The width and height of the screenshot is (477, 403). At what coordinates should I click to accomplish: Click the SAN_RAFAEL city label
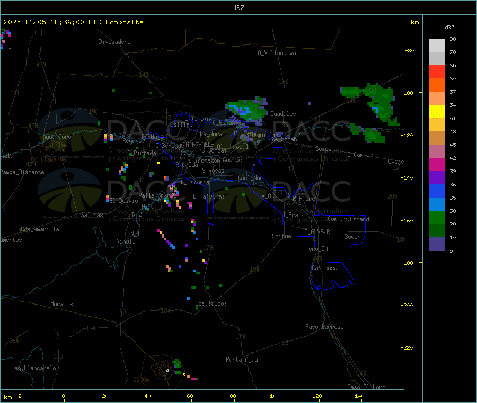pyautogui.click(x=195, y=144)
